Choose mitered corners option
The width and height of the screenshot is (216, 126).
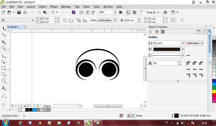(x=188, y=63)
